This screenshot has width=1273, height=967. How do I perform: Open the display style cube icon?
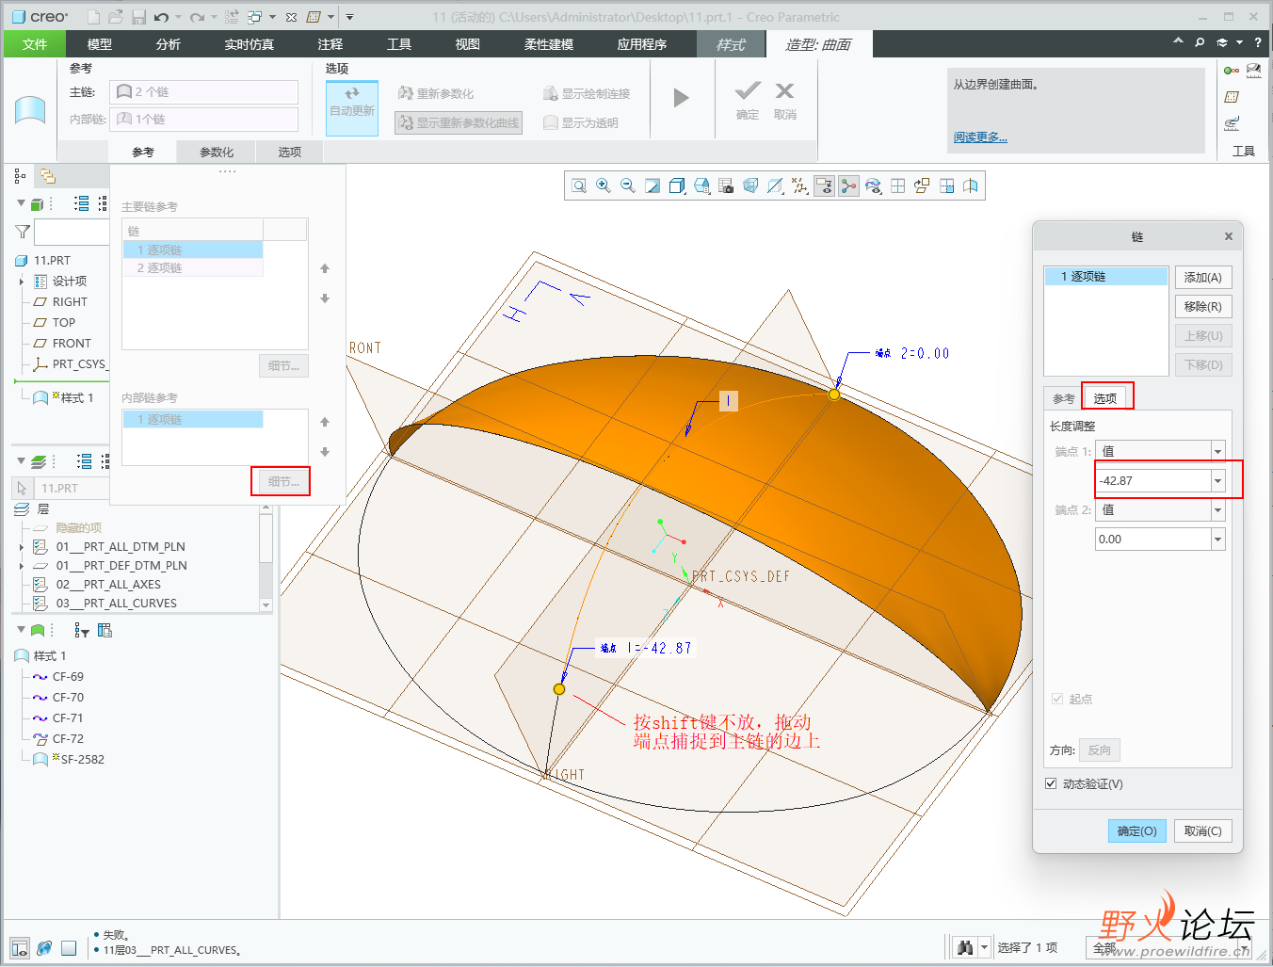tap(677, 186)
